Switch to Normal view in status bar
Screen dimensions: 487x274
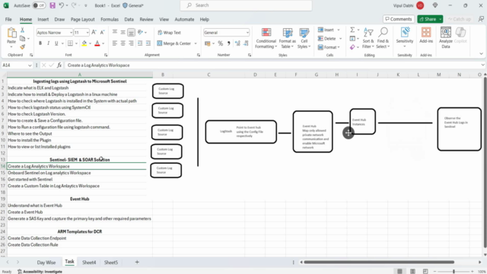click(x=399, y=271)
